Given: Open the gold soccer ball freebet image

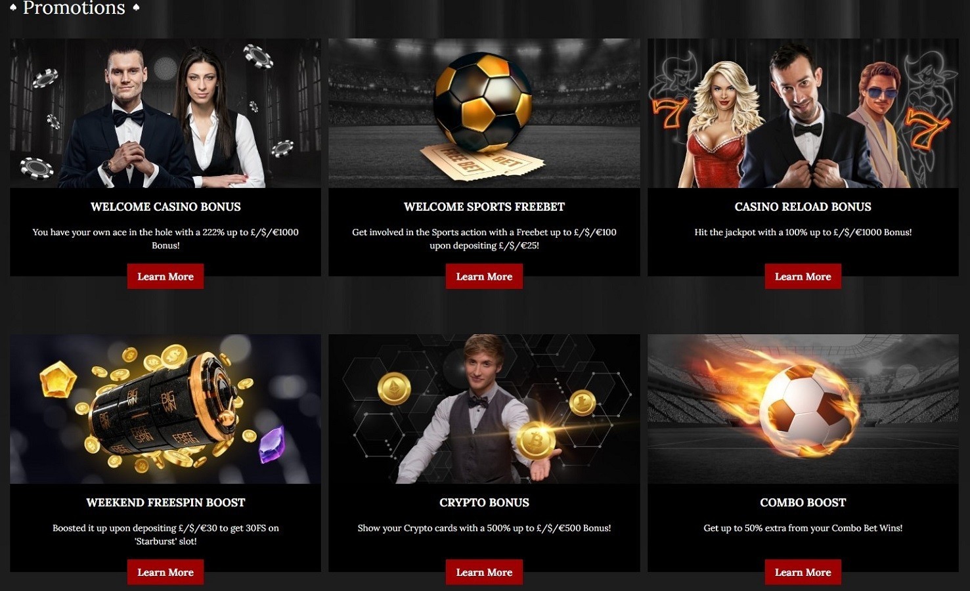Looking at the screenshot, I should [x=484, y=113].
